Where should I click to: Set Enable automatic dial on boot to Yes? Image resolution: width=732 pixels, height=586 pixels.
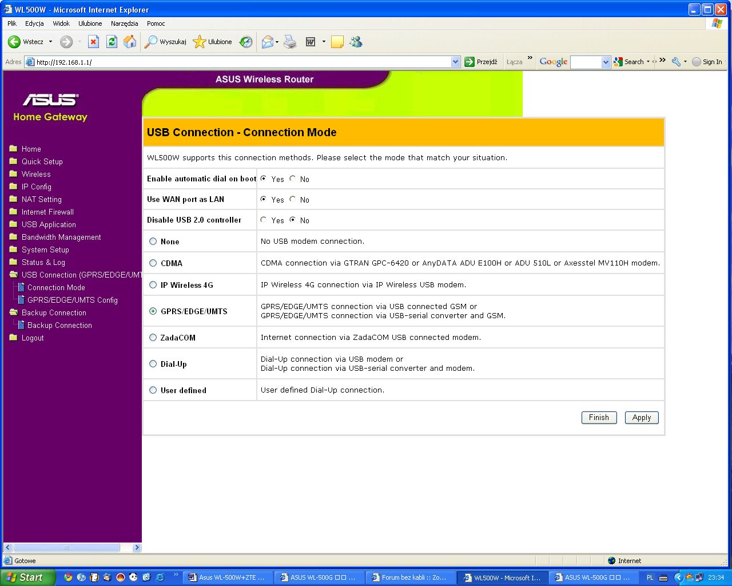point(264,179)
